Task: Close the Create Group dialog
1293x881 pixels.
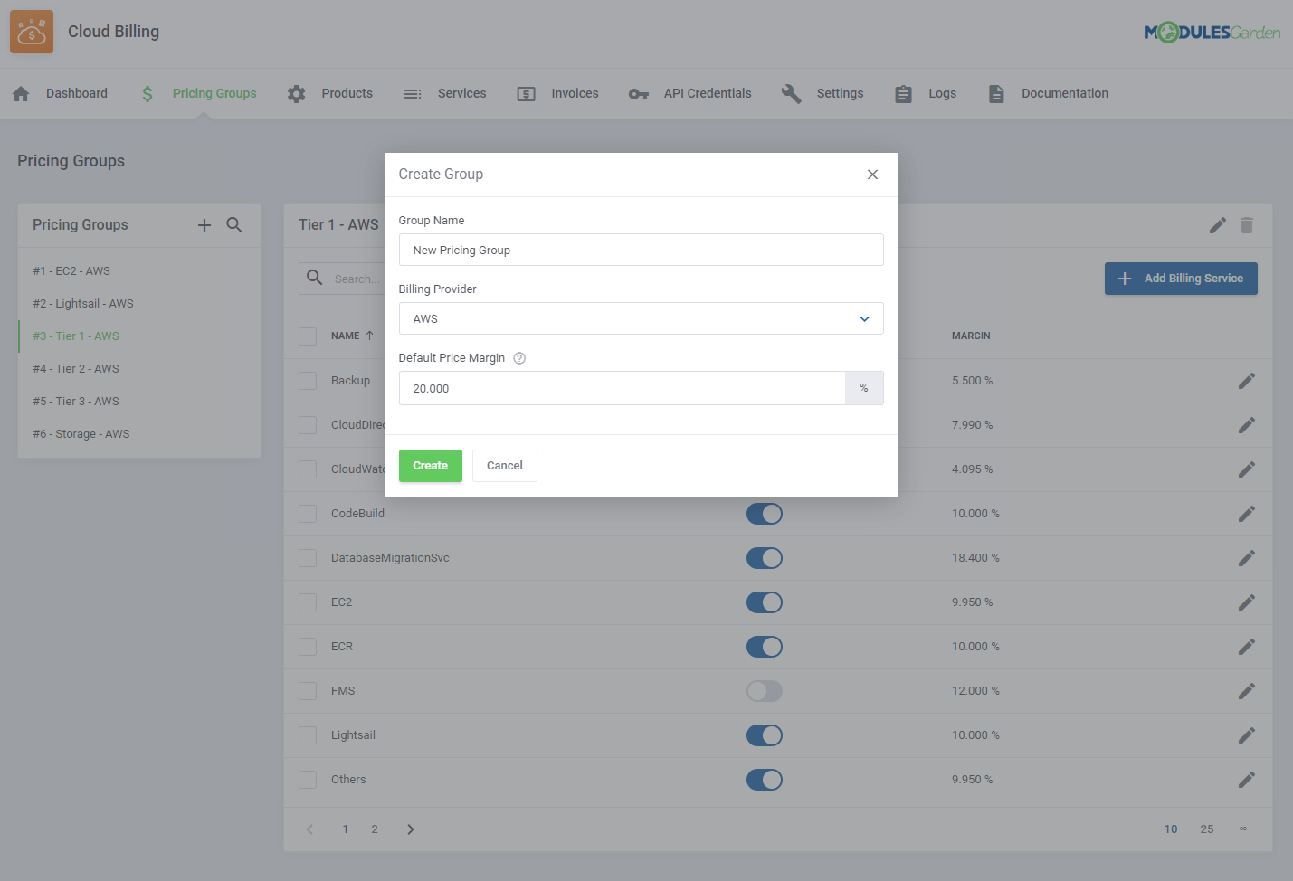Action: pos(872,175)
